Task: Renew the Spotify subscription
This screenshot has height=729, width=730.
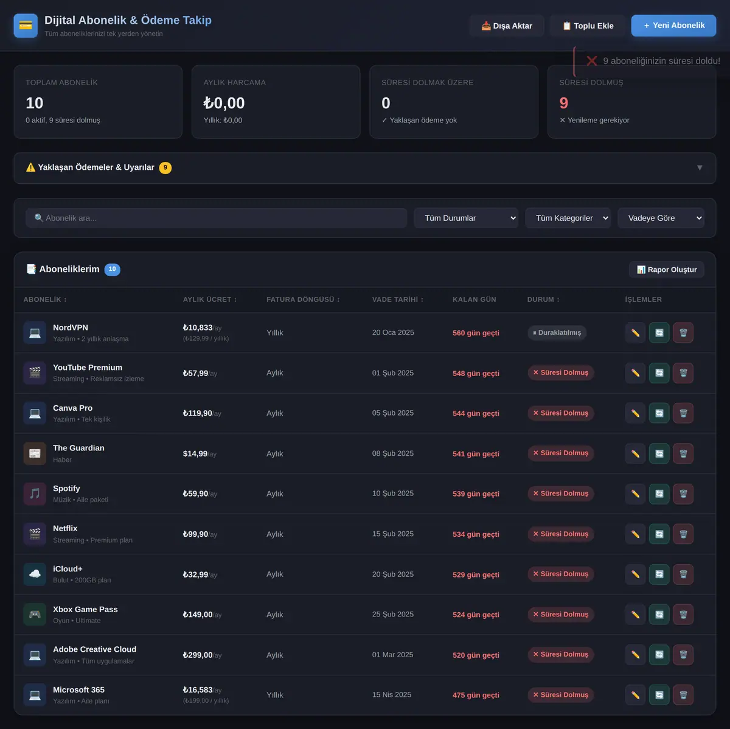Action: point(659,494)
